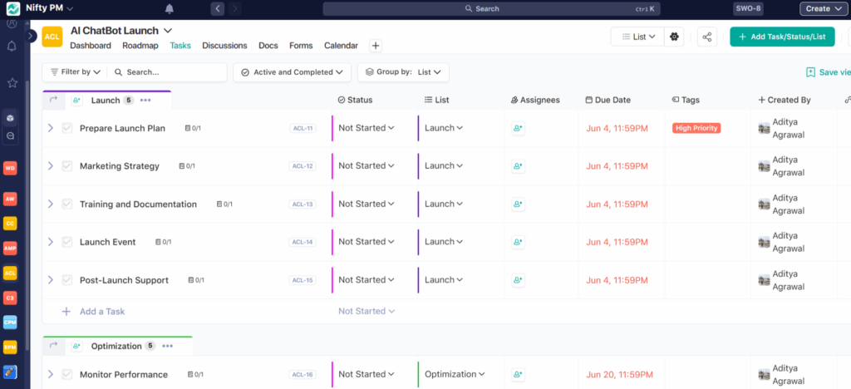This screenshot has height=389, width=851.
Task: Check off the Post-Launch Support task
Action: point(66,280)
